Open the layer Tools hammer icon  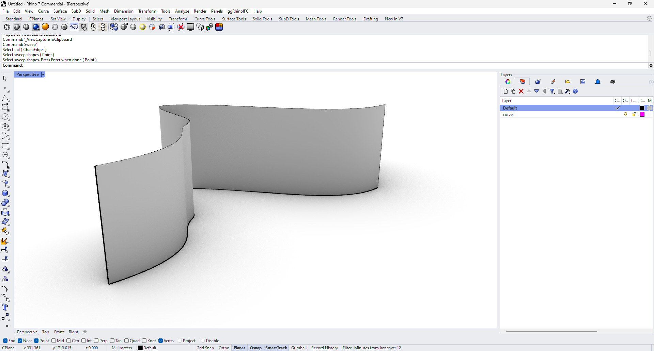point(567,91)
